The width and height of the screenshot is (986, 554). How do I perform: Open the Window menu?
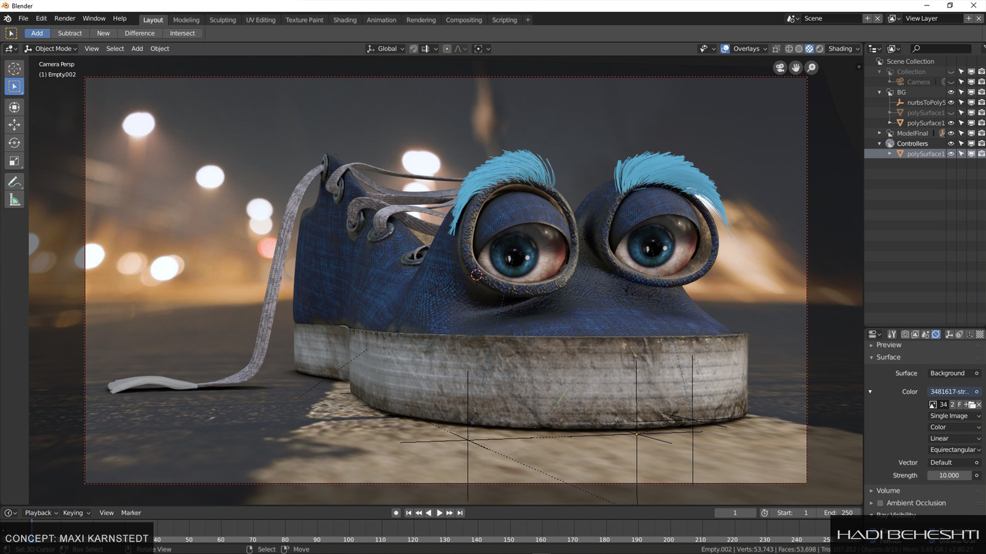pos(94,18)
